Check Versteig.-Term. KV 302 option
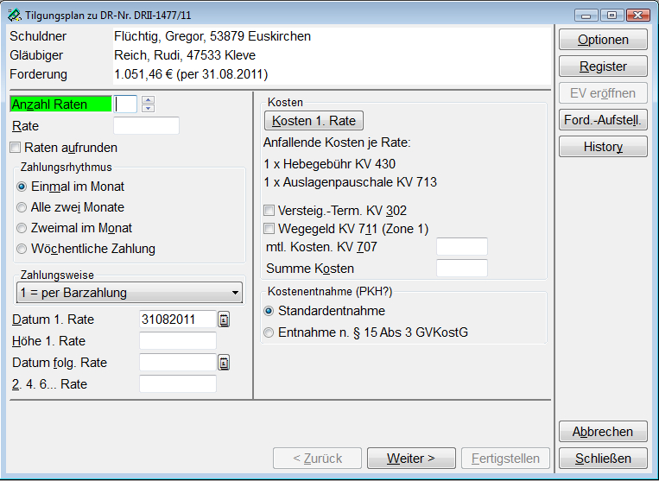 tap(270, 210)
